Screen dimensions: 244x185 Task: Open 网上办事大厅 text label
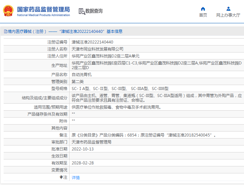click(228, 15)
